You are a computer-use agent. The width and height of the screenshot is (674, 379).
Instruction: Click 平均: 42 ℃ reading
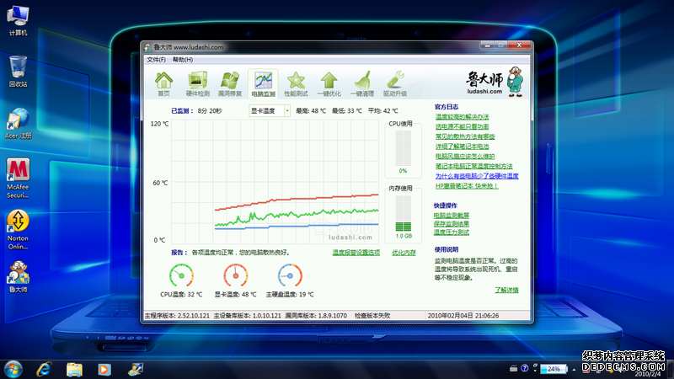click(x=383, y=111)
